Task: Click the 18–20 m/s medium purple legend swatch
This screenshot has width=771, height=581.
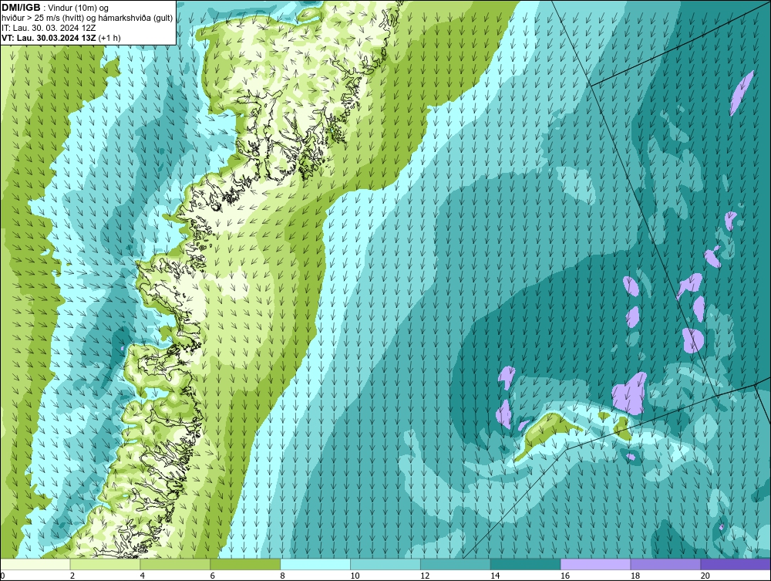Action: click(x=666, y=564)
